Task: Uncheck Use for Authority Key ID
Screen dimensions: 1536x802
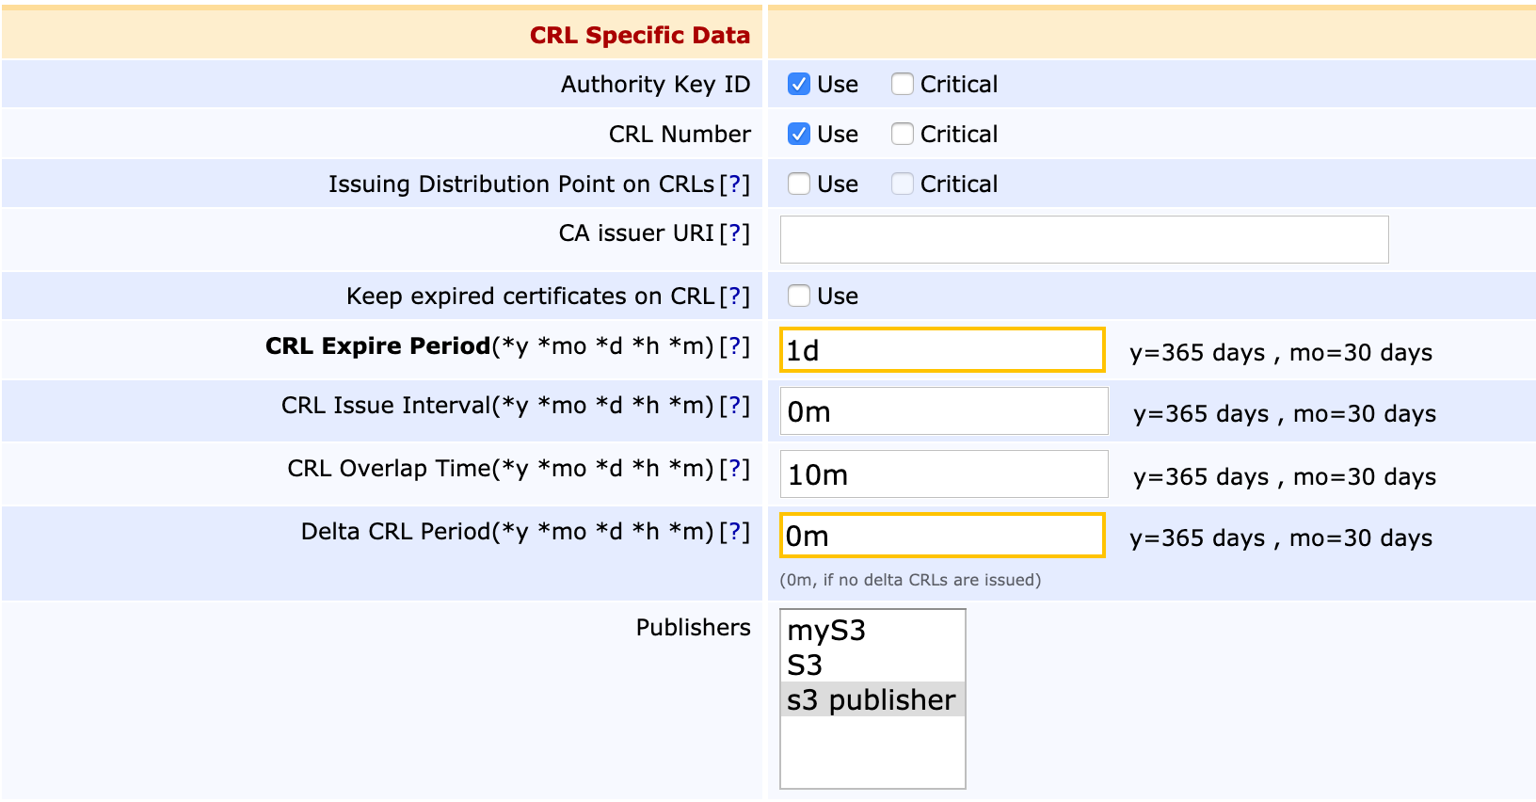Action: (x=799, y=85)
